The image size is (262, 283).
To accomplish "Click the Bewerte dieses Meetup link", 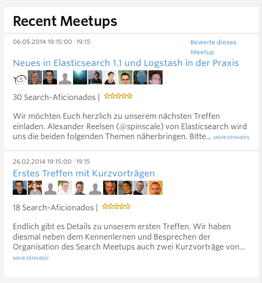I will pyautogui.click(x=213, y=47).
